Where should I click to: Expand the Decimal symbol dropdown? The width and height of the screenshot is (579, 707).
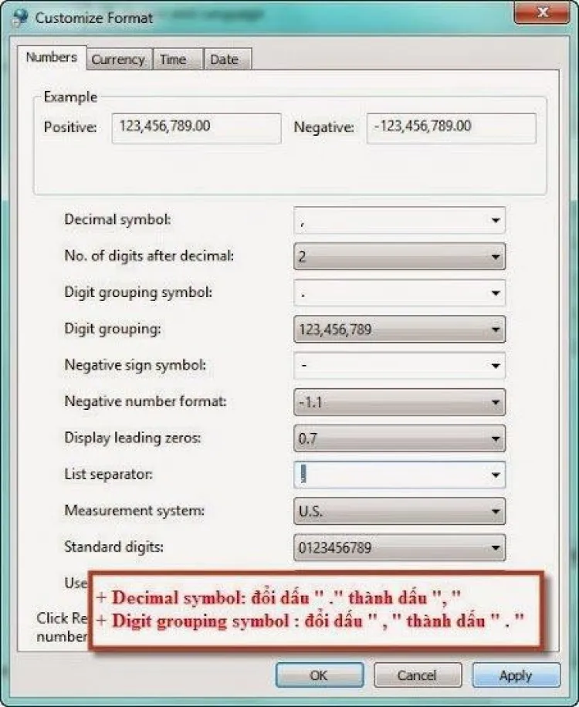pos(495,221)
